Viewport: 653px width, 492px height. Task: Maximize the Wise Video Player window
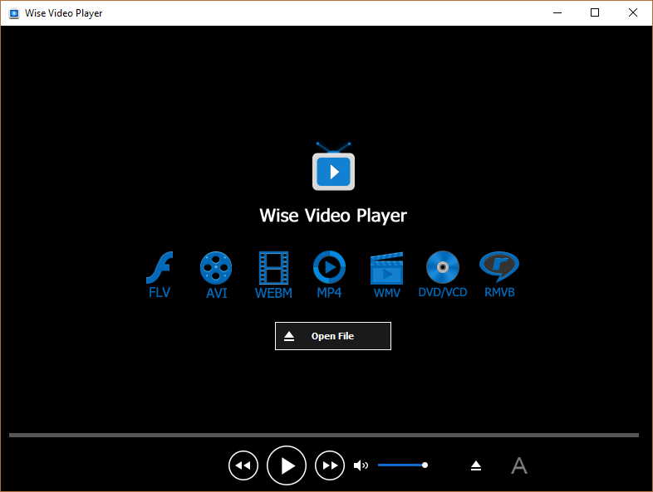click(594, 12)
